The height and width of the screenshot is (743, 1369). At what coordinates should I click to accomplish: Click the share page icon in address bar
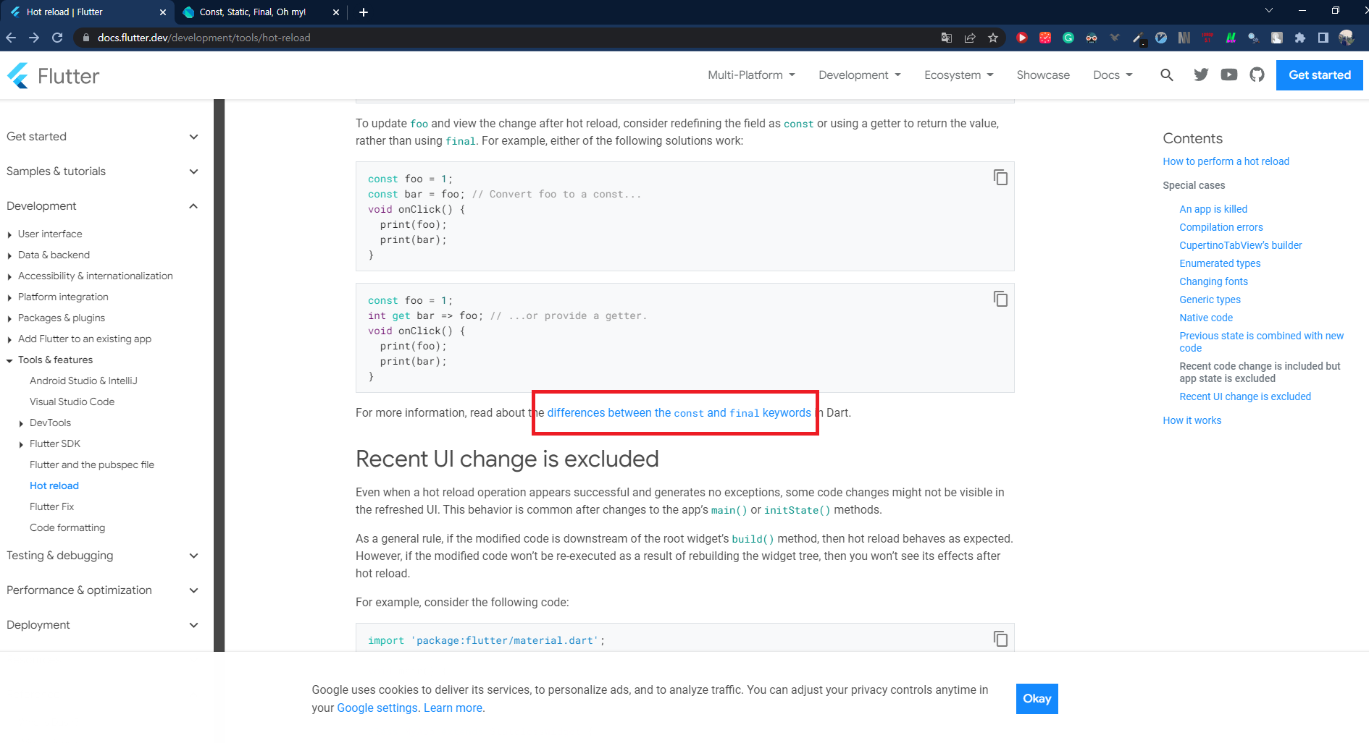coord(970,38)
